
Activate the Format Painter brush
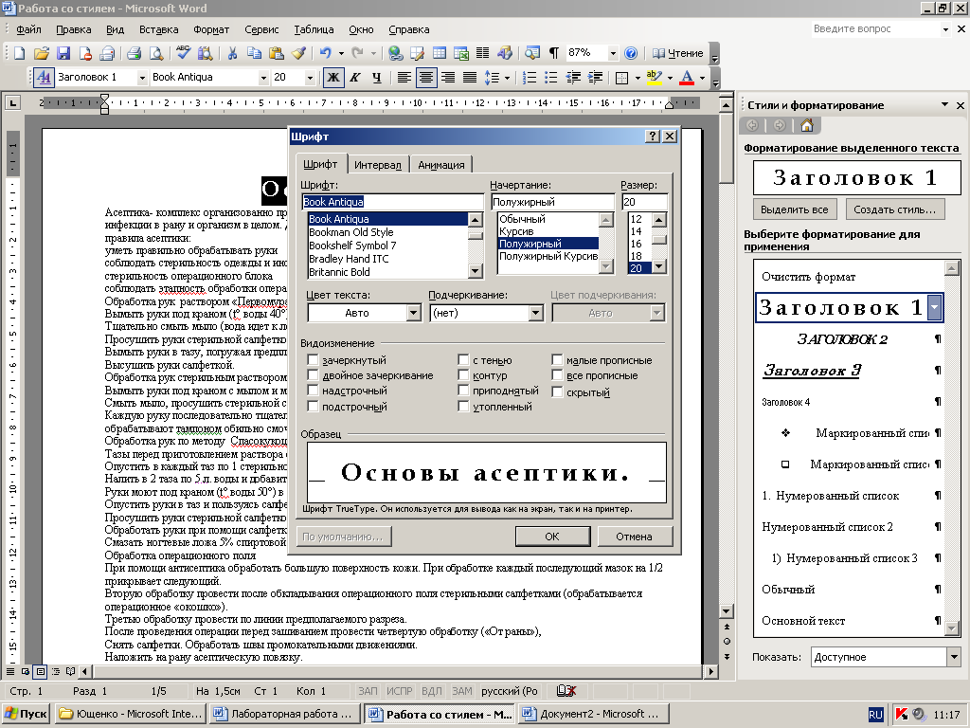pos(298,53)
